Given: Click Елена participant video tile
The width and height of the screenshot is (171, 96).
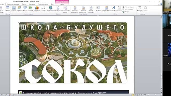Looking at the screenshot, I should pos(167,7).
